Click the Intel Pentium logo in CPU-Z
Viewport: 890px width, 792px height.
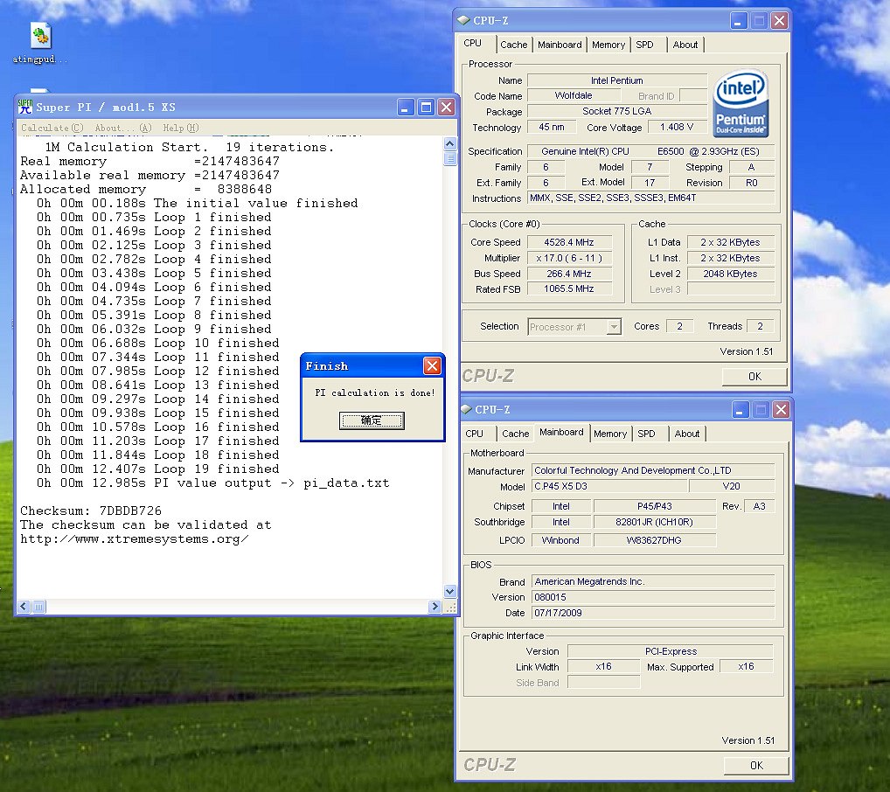[741, 103]
